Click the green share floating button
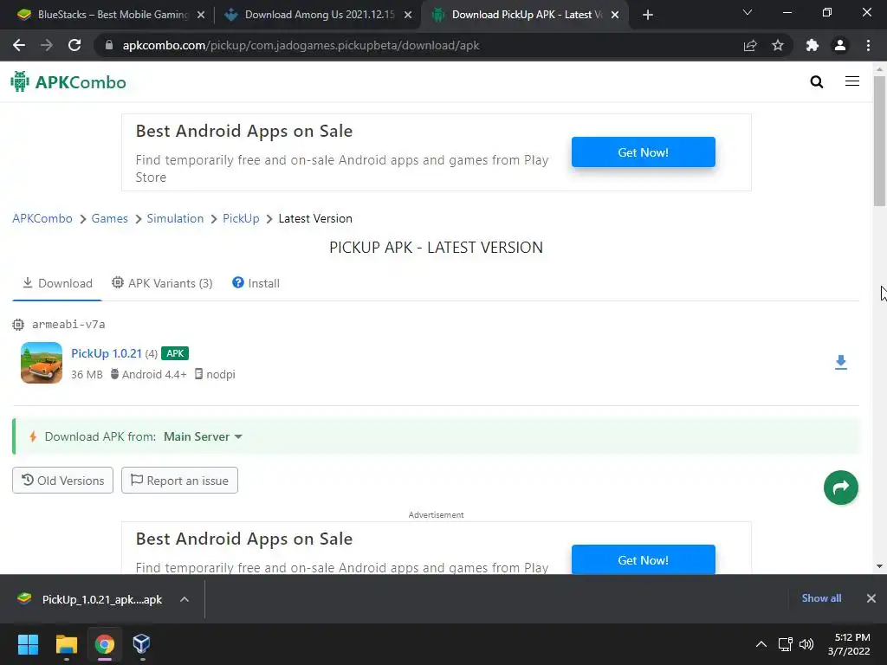The width and height of the screenshot is (887, 665). 840,487
